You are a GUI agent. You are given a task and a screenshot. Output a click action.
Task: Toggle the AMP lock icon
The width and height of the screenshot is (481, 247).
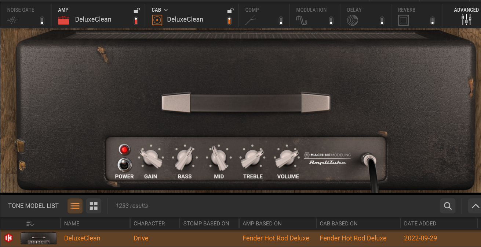coord(136,11)
